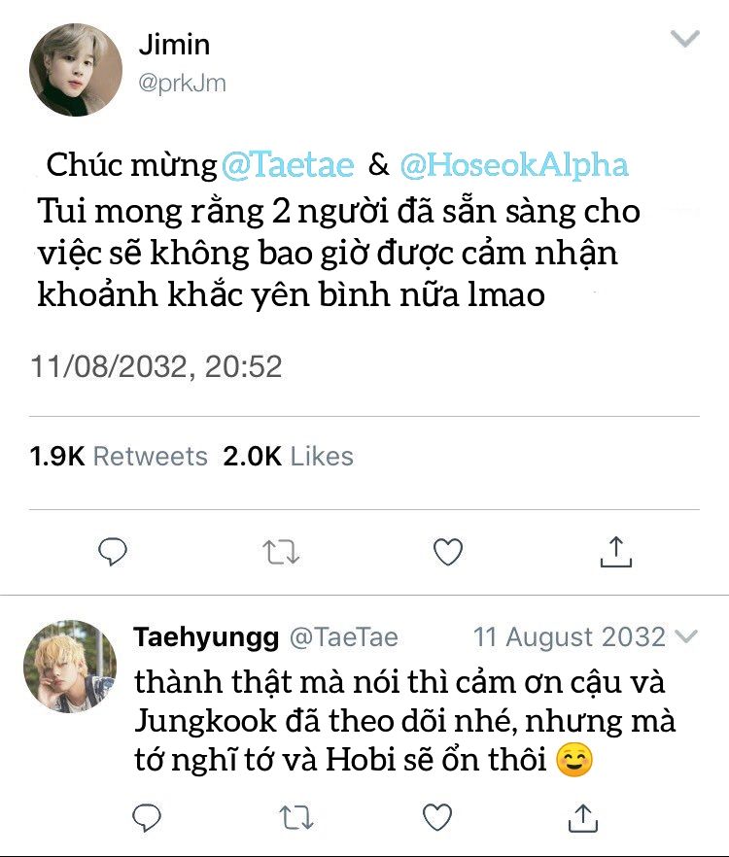Open options chevron on Jimin's tweet
This screenshot has height=857, width=729.
686,39
